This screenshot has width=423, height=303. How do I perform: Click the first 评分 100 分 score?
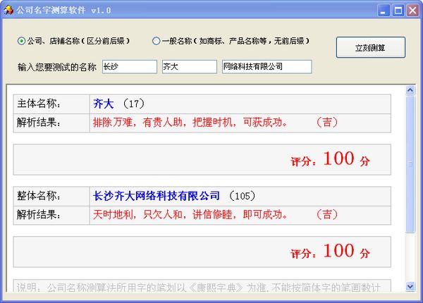[x=330, y=159]
